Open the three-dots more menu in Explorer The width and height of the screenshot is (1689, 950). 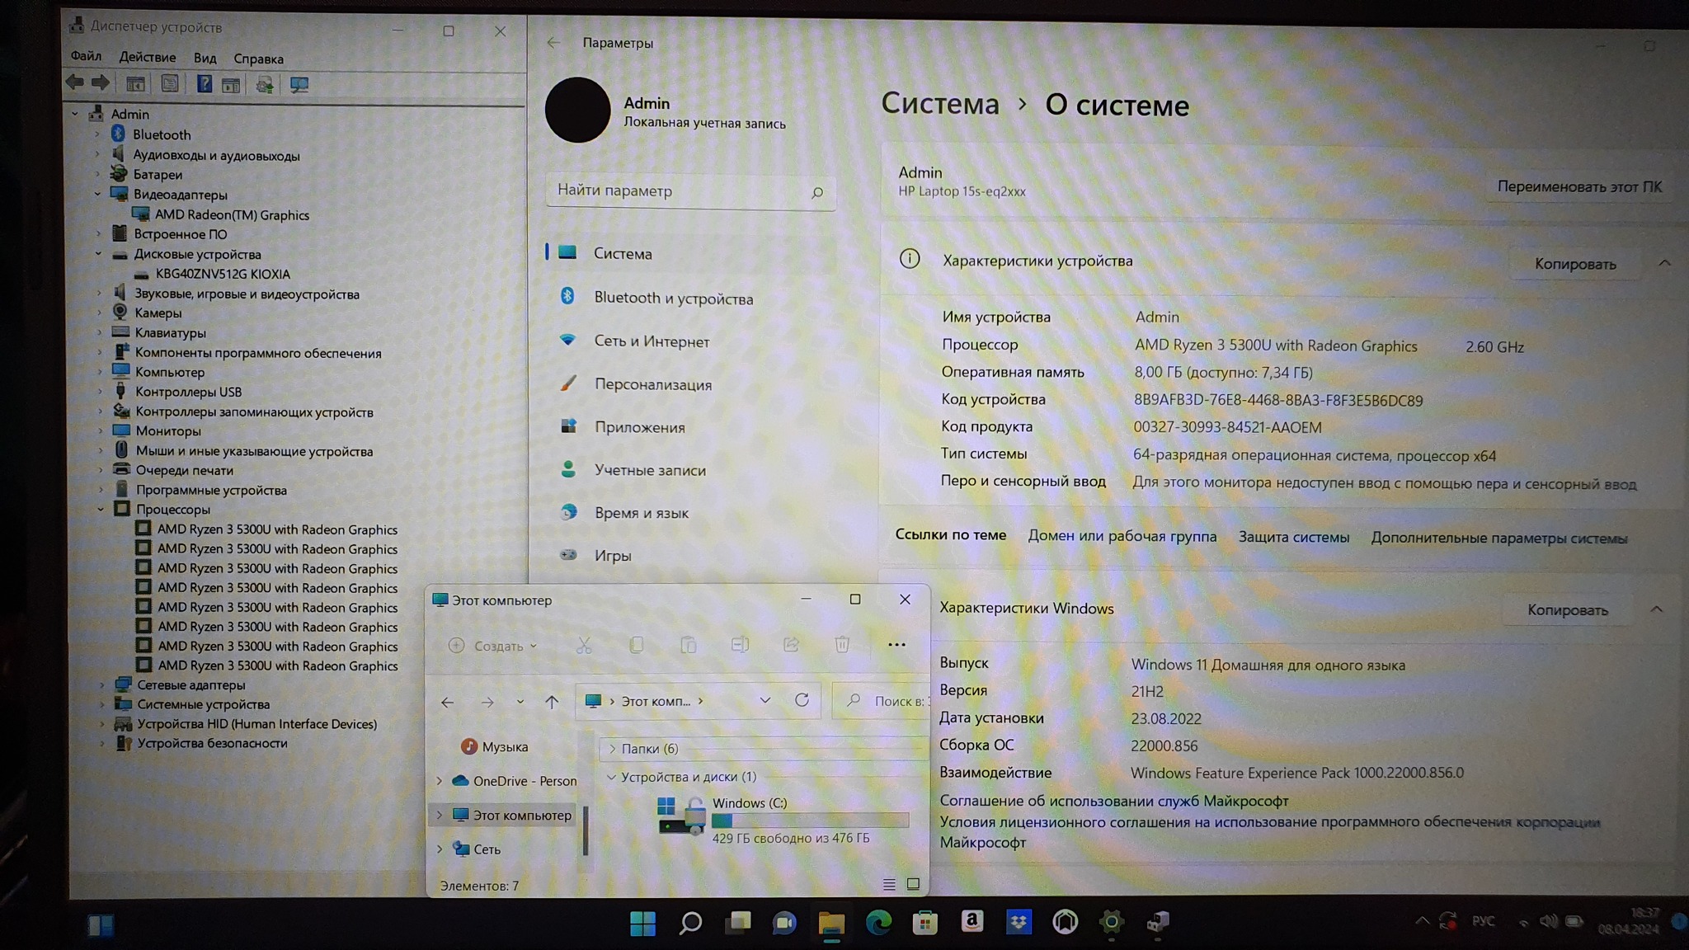point(896,645)
